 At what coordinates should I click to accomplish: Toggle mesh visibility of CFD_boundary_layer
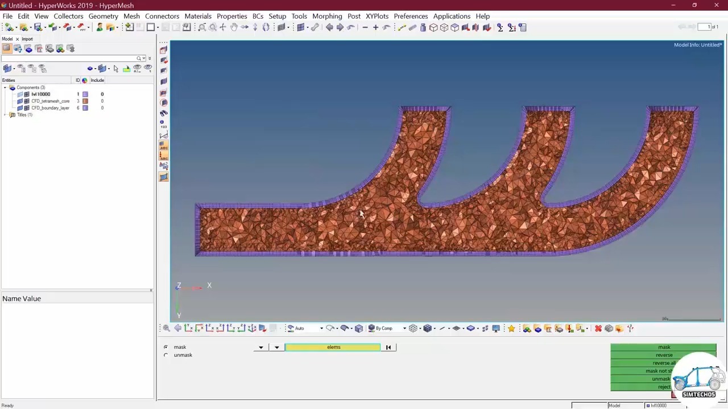pyautogui.click(x=27, y=108)
